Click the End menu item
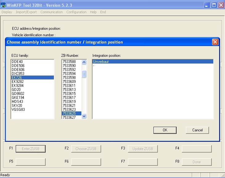 [x=103, y=12]
